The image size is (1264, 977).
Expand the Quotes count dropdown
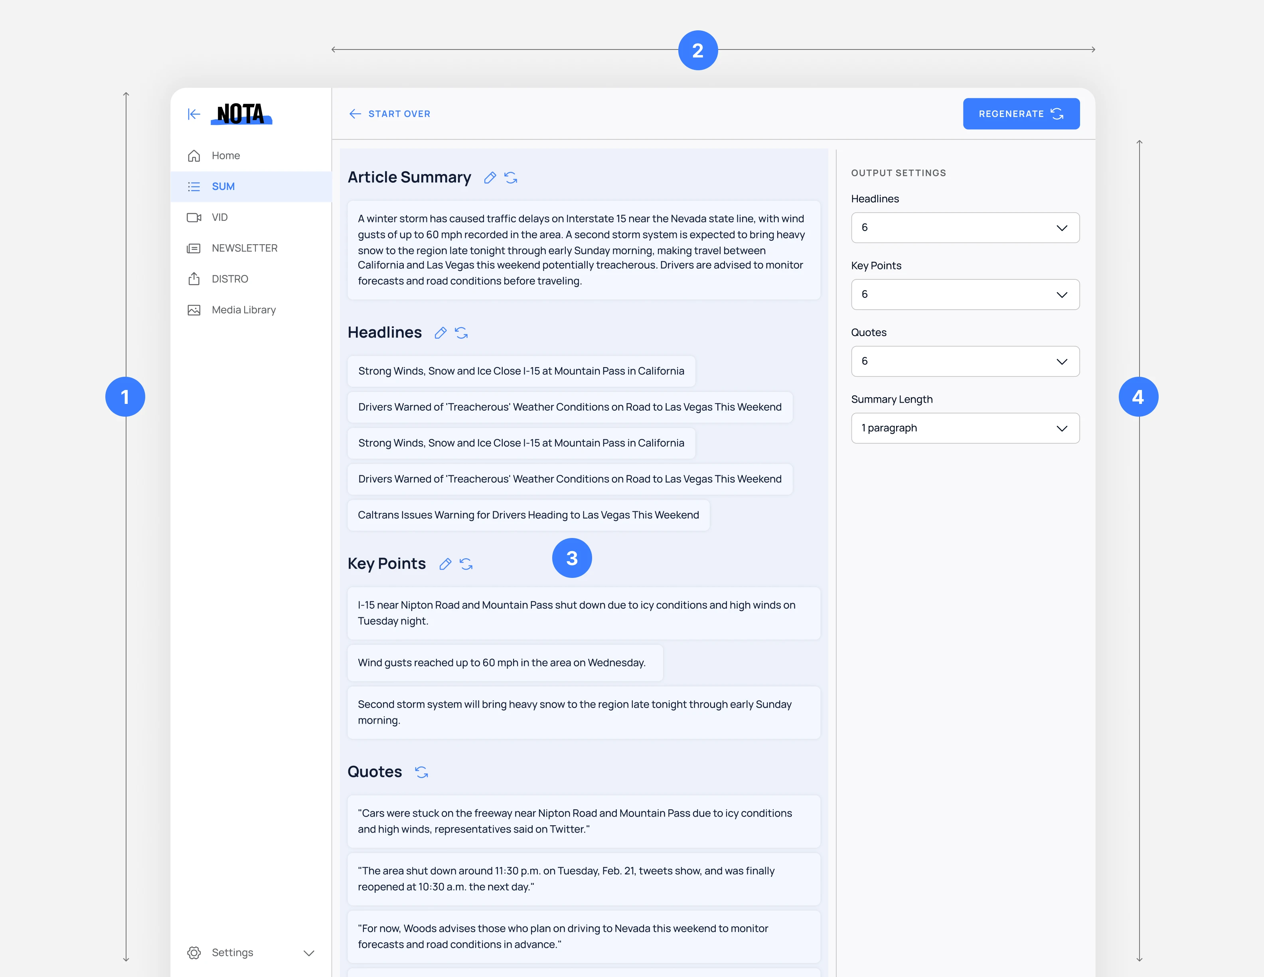[965, 361]
